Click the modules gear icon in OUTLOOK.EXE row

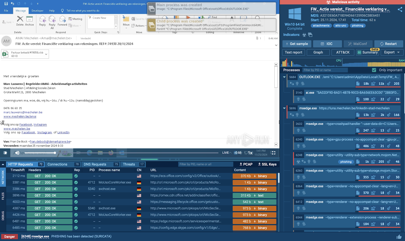click(x=389, y=83)
